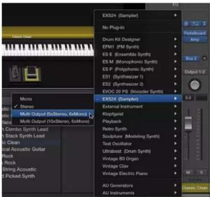Image resolution: width=210 pixels, height=197 pixels.
Task: Select Picked Synth patch
Action: point(32,176)
